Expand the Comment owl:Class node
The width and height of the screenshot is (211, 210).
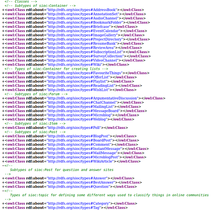3,144
